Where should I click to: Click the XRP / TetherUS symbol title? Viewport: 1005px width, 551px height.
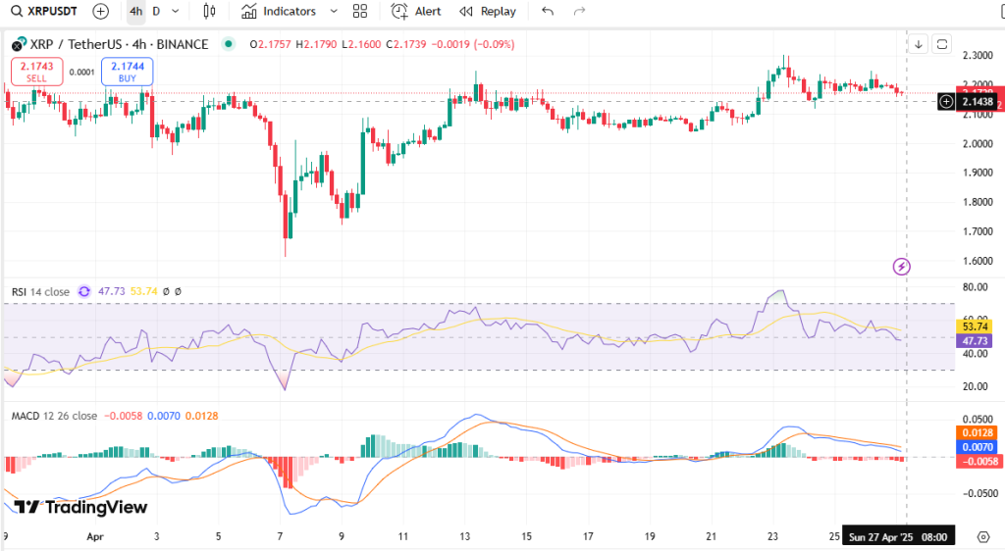[119, 45]
